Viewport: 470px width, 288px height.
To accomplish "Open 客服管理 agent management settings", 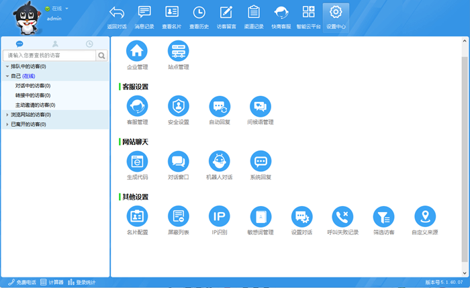I will tap(137, 106).
